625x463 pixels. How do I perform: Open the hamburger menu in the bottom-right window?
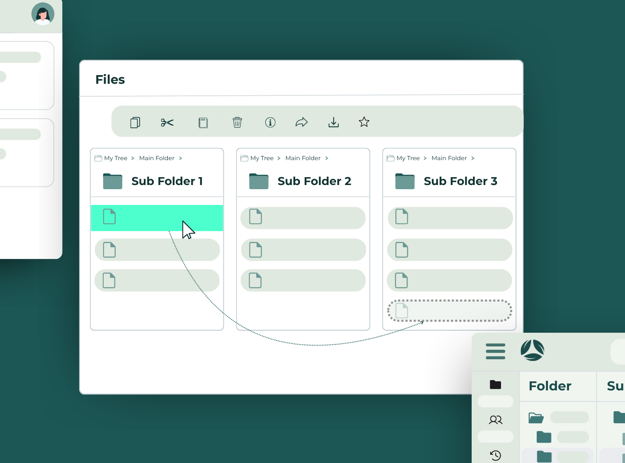[x=496, y=351]
